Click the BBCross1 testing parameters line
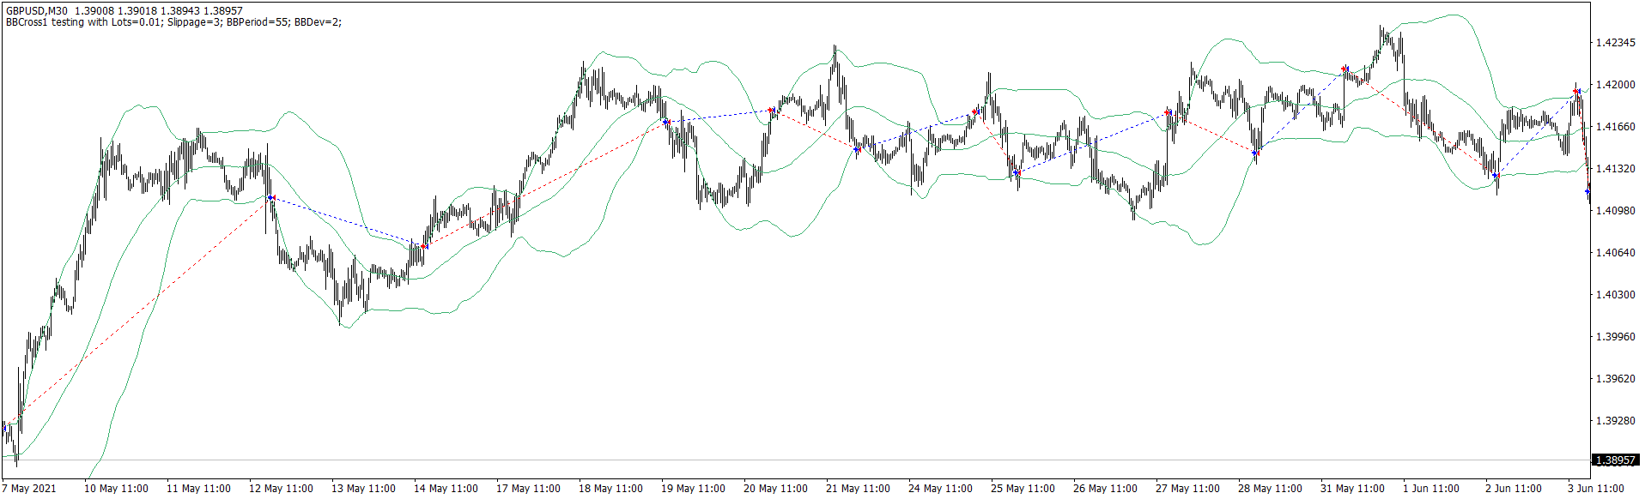 tap(173, 22)
